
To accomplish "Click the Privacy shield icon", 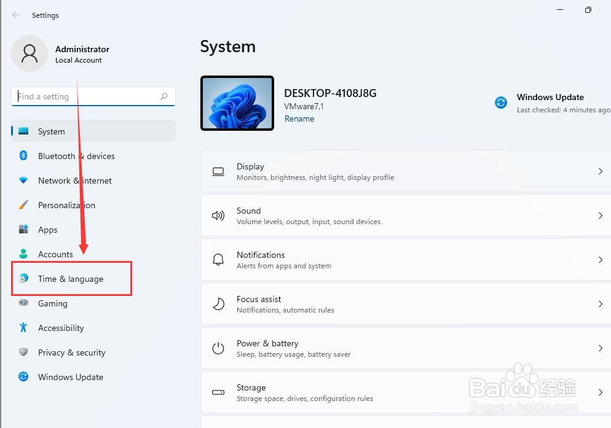I will [x=23, y=352].
